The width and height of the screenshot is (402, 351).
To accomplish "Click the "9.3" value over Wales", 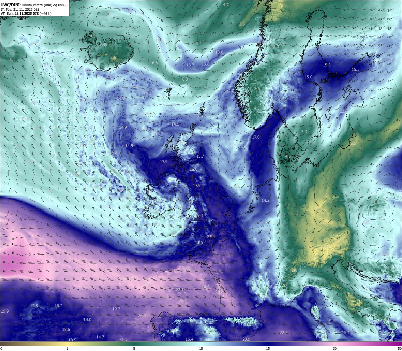I will pos(200,215).
